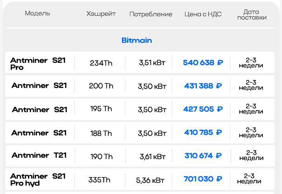This screenshot has width=282, height=194.
Task: Click the Bitmain brand heading
Action: pos(136,40)
